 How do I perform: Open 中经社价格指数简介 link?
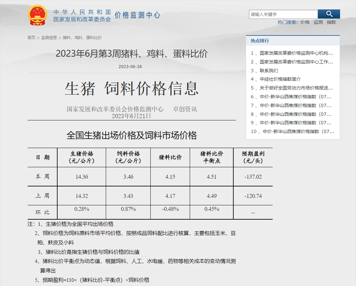coord(280,79)
